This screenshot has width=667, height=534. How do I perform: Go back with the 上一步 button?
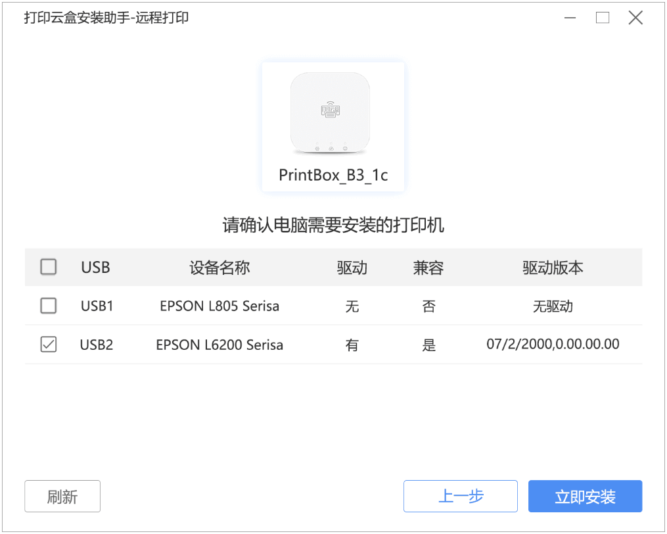[x=461, y=496]
